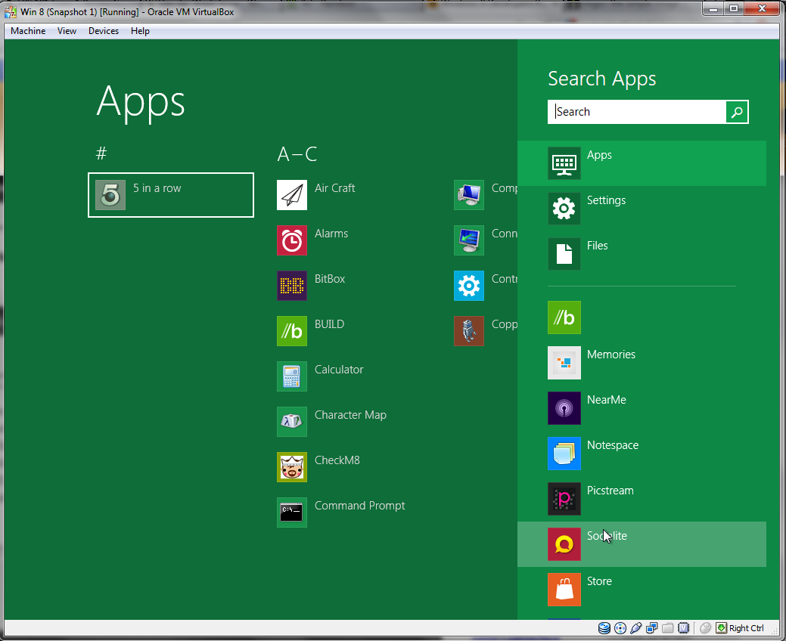Screen dimensions: 786x641
Task: Click the BitBox app icon
Action: point(292,286)
